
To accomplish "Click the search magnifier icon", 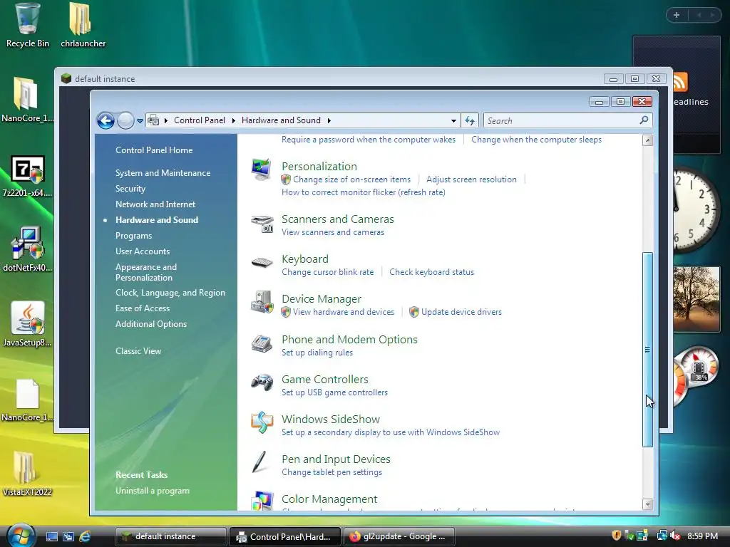I will 644,120.
